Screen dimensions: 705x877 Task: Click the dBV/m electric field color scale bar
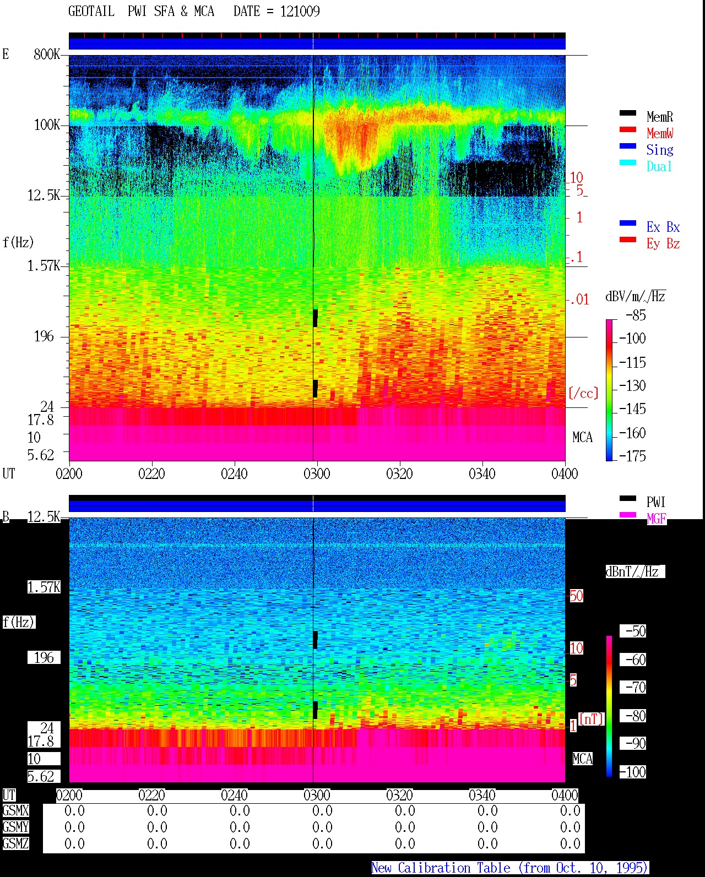pyautogui.click(x=609, y=390)
